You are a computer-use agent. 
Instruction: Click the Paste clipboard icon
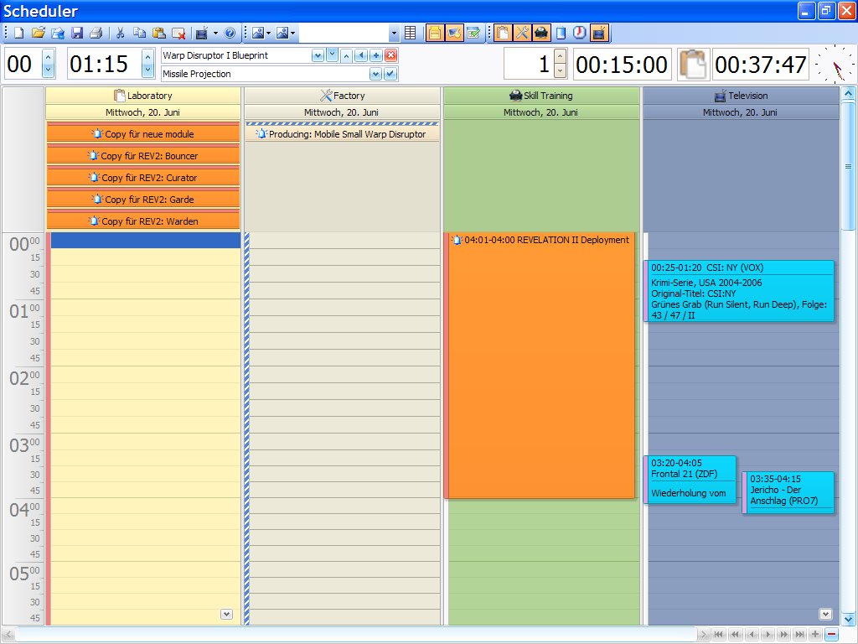click(158, 34)
